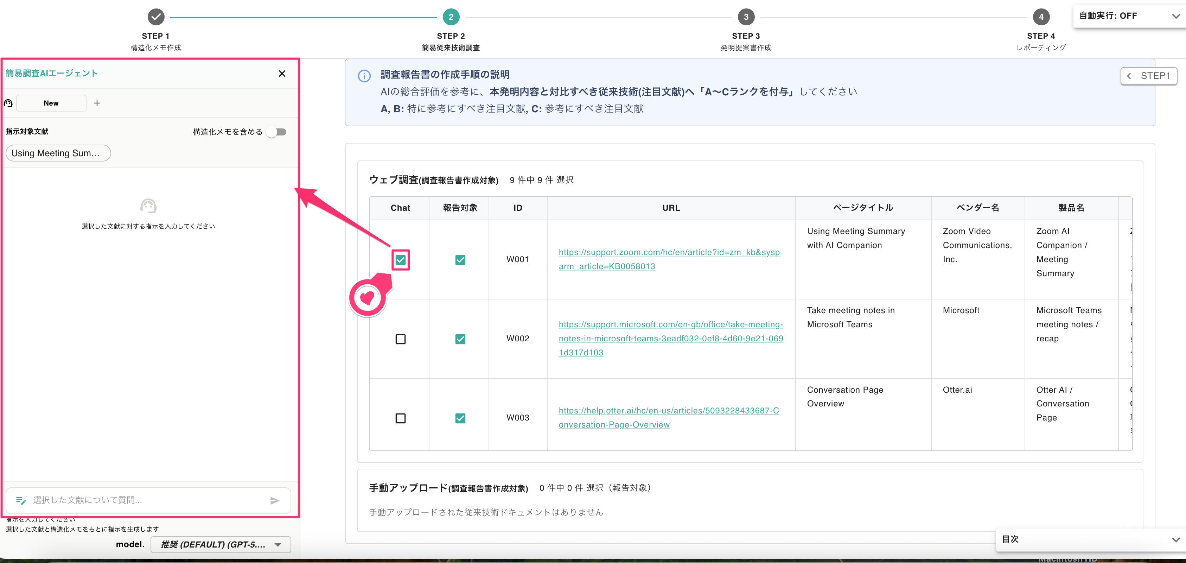Click the '9 件中 9 件 選択' count text

541,180
